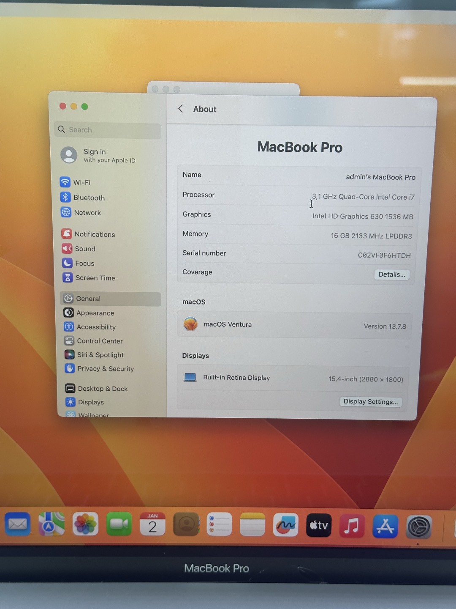Open Photos app in the Dock

(85, 524)
